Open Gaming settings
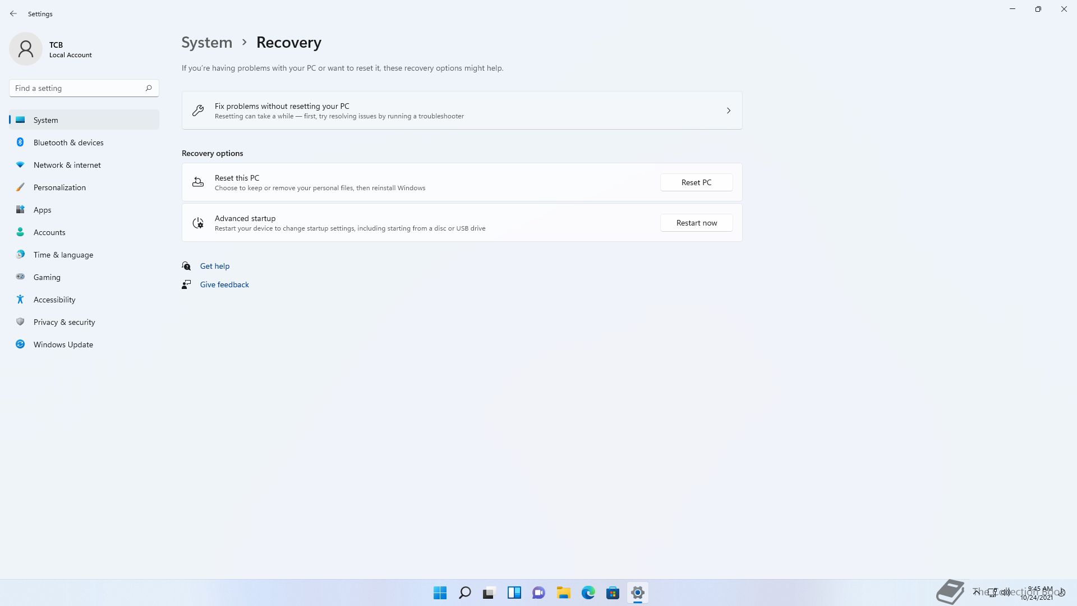Image resolution: width=1077 pixels, height=606 pixels. pyautogui.click(x=84, y=277)
